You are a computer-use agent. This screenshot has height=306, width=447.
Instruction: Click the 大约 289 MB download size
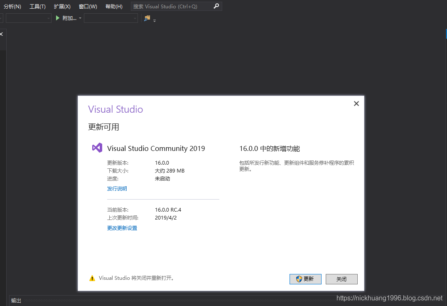coord(169,170)
